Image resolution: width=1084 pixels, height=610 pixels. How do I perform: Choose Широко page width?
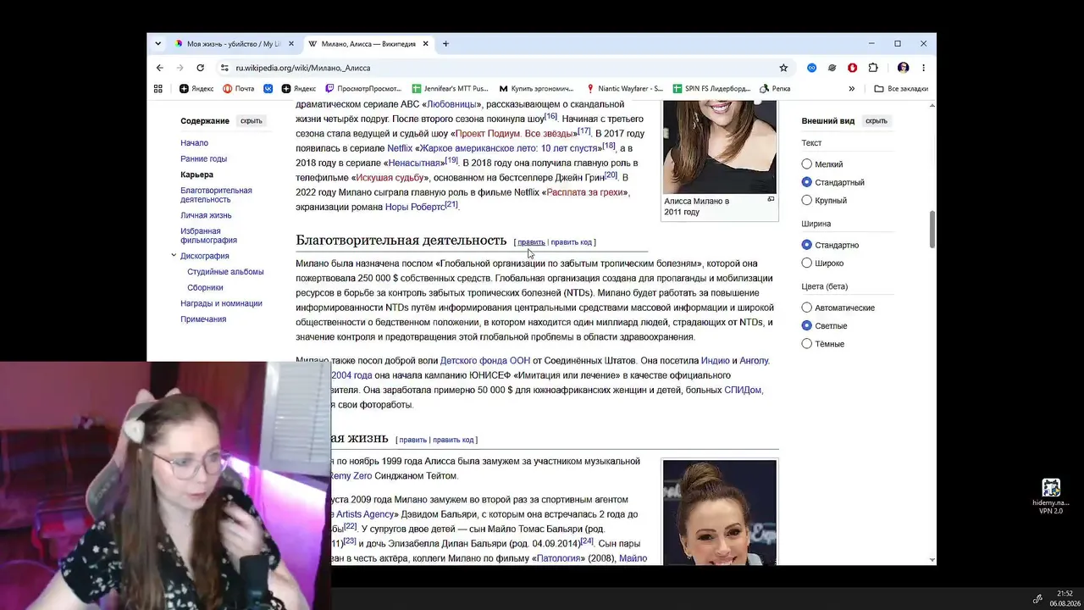806,263
